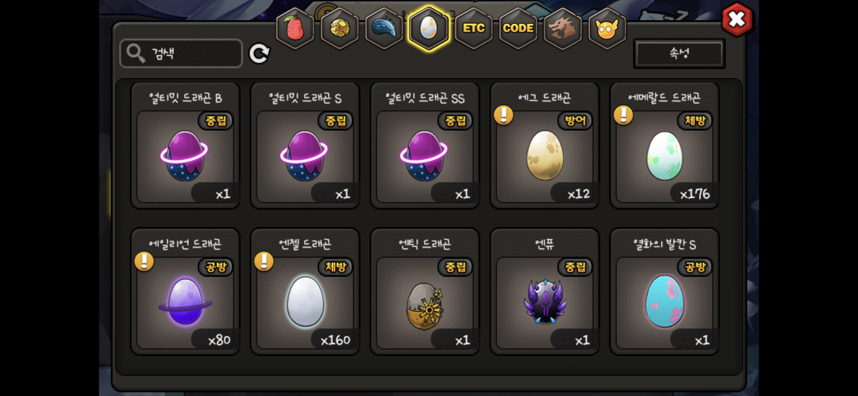Click the 검색 search field

click(181, 54)
